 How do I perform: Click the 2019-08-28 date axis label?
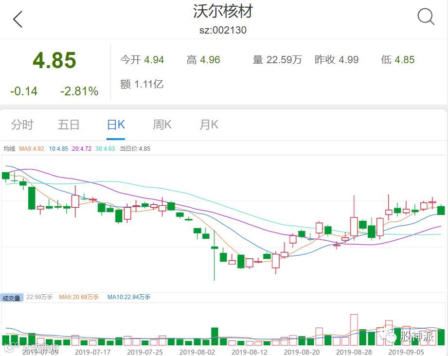point(354,352)
